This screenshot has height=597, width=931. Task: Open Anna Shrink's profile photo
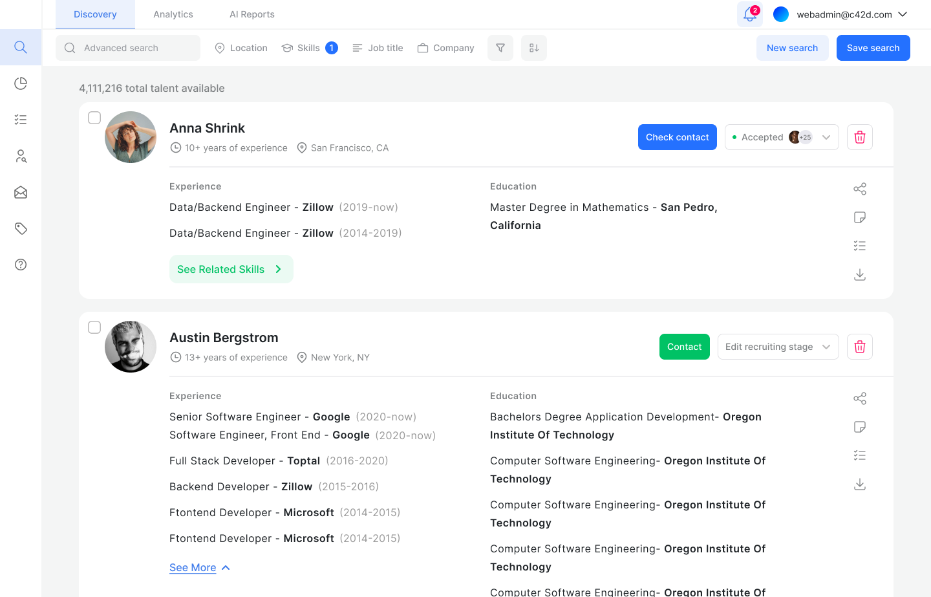[131, 137]
